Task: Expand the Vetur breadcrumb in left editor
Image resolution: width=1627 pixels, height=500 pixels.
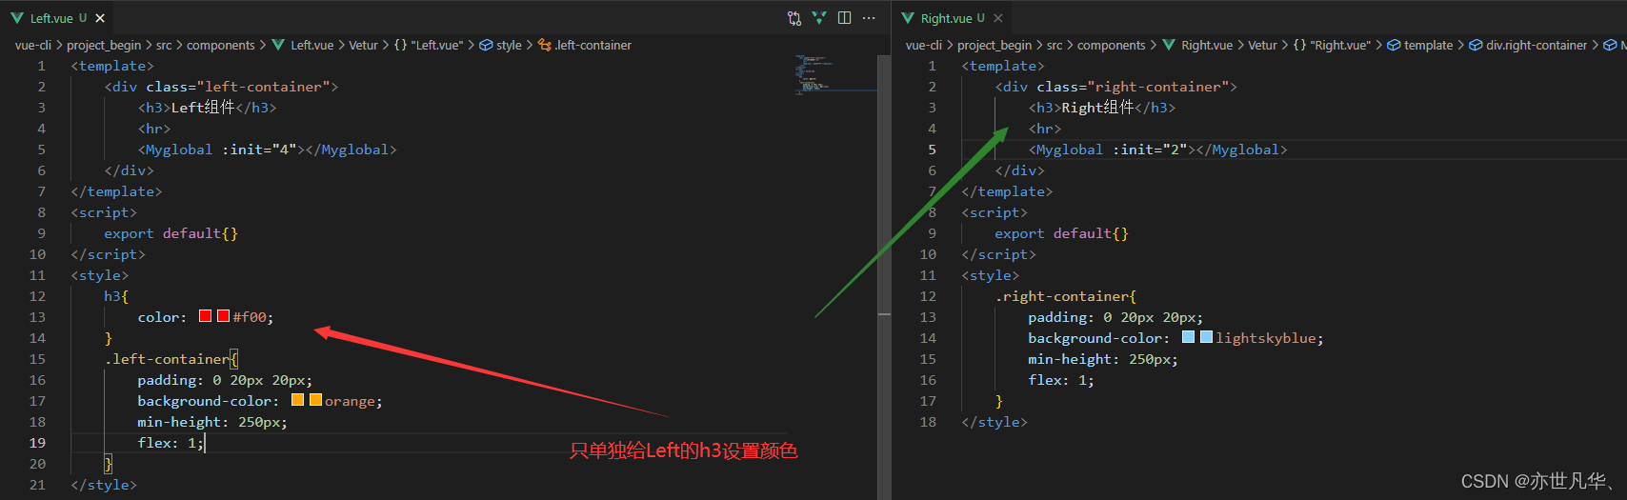Action: point(363,45)
